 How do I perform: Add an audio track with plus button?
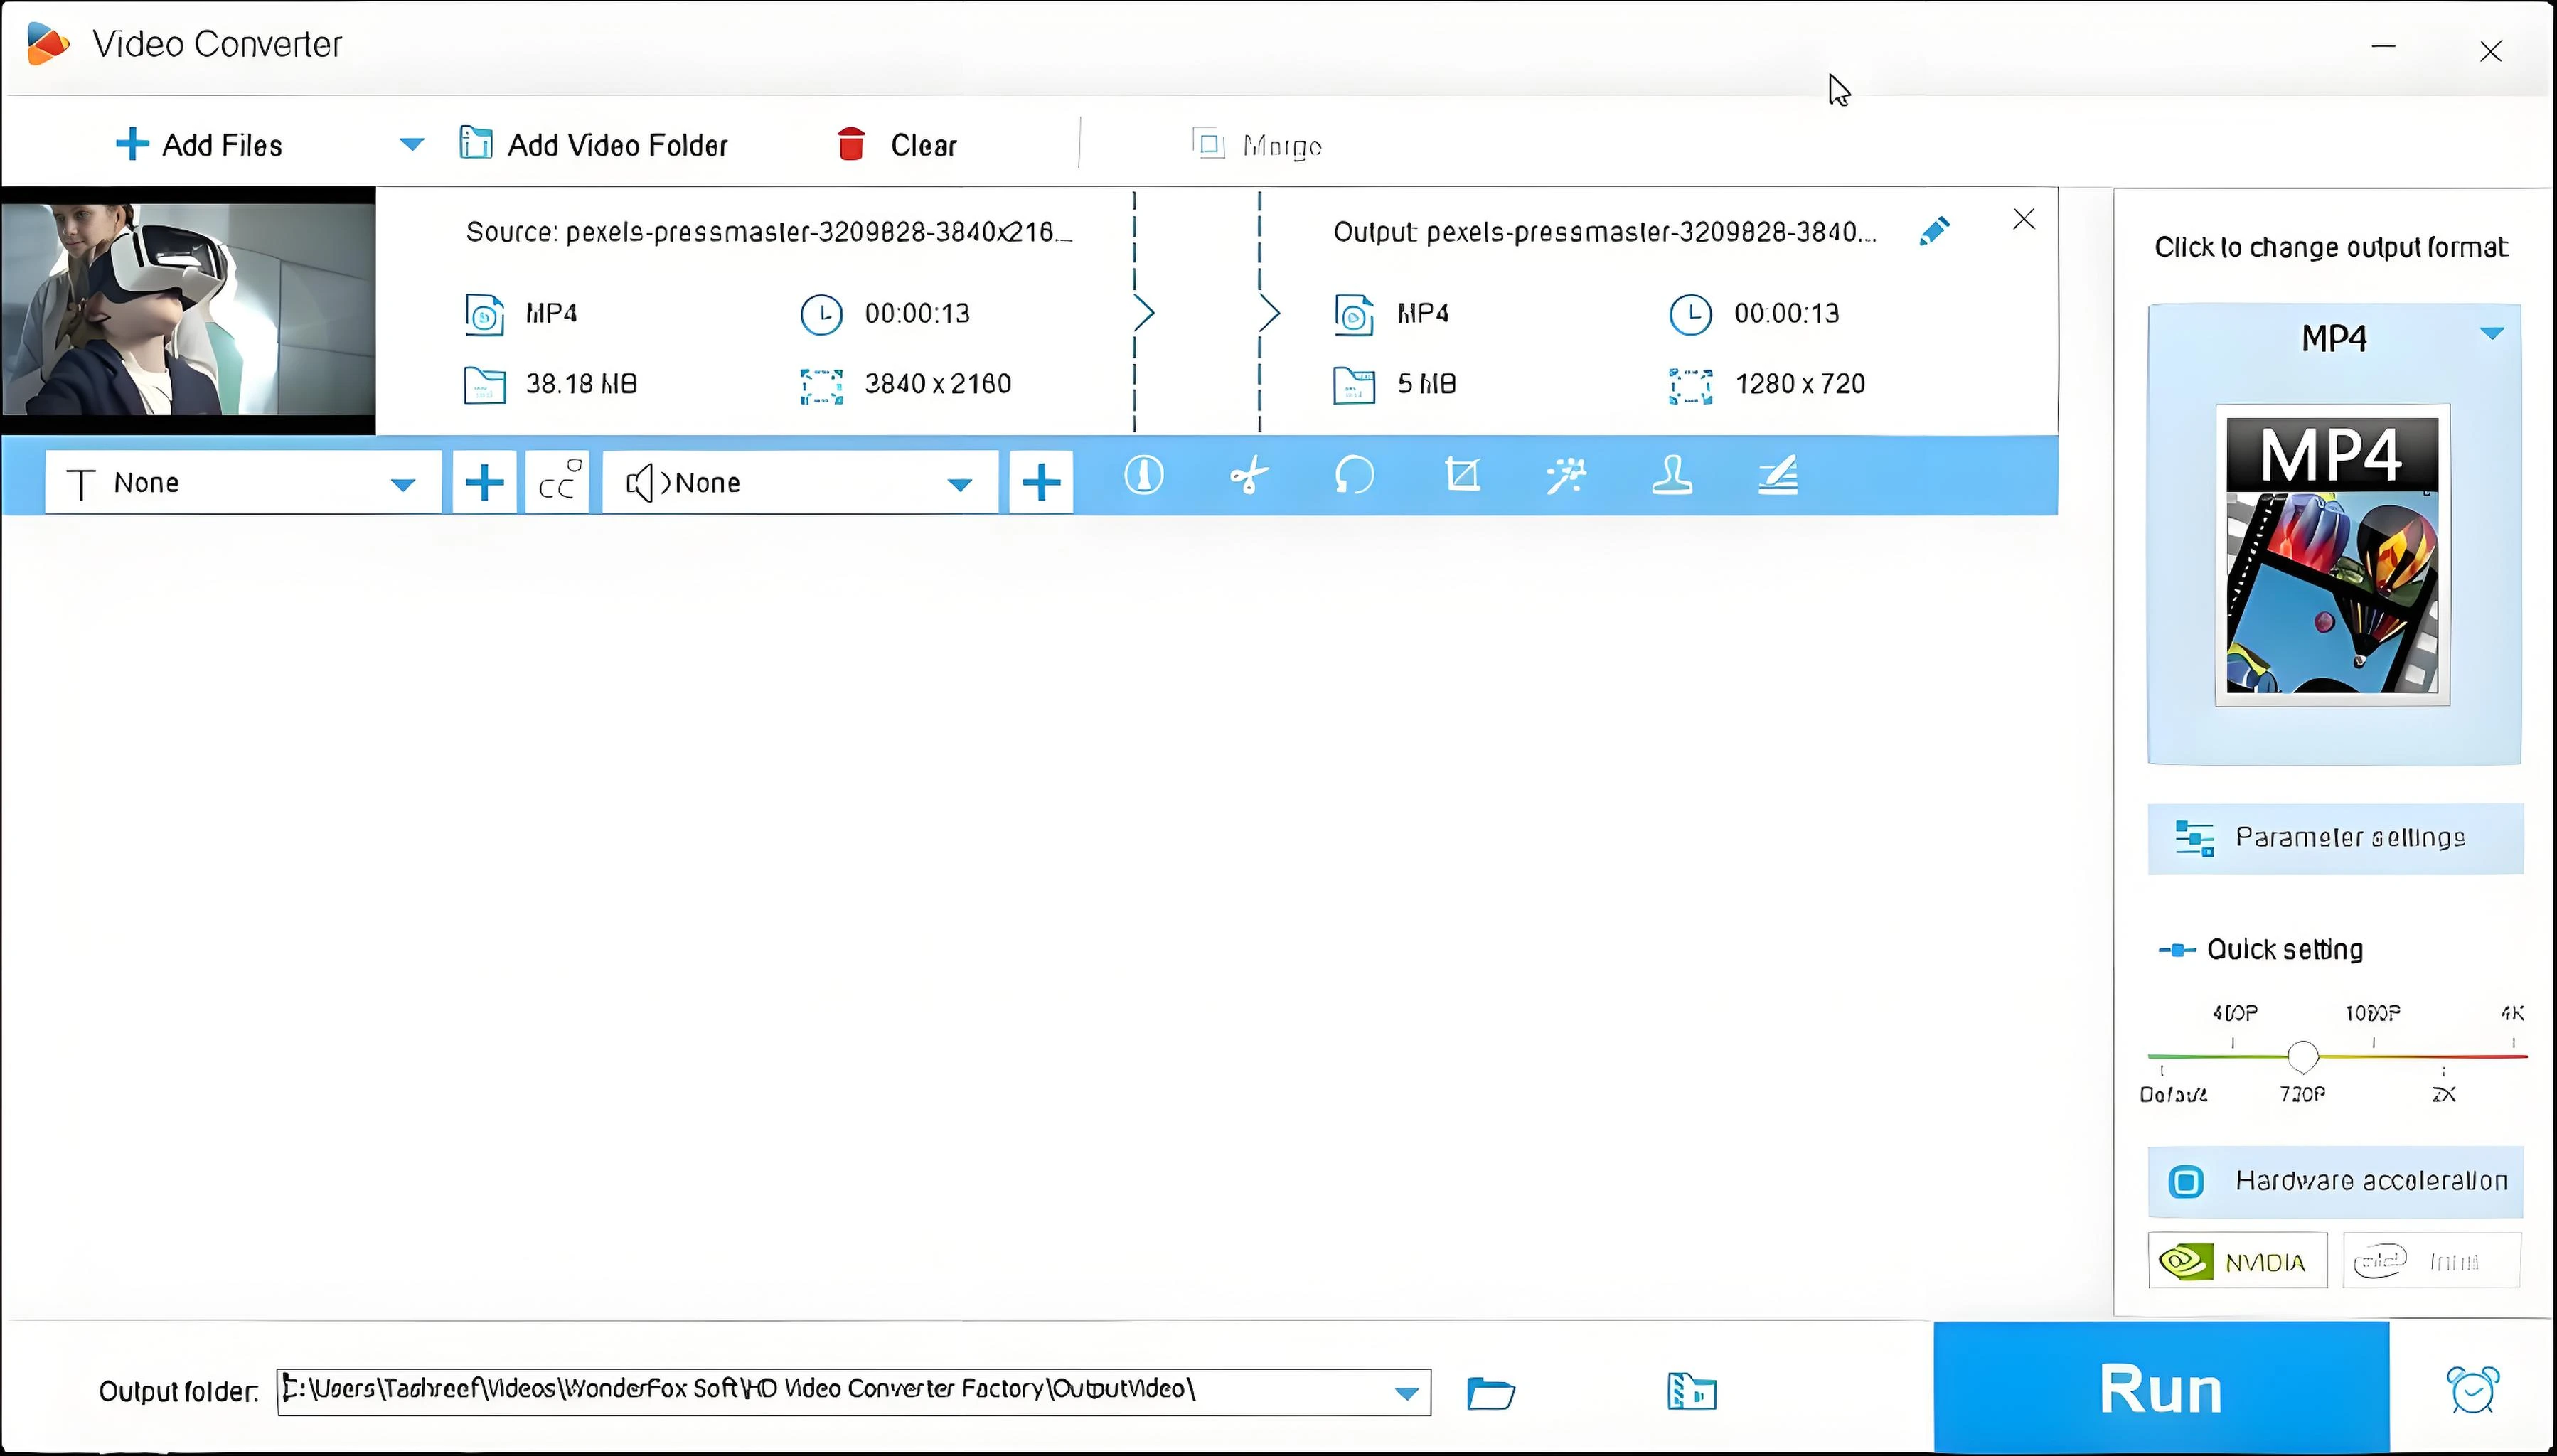(x=1041, y=483)
